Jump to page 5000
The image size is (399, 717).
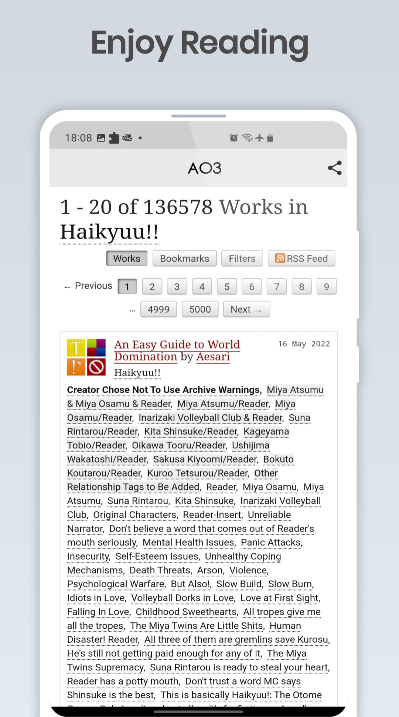tap(200, 309)
